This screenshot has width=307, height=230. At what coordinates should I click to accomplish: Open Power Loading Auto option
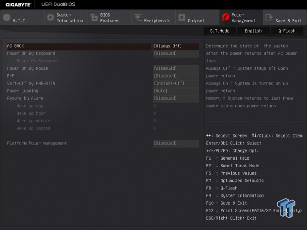click(176, 91)
